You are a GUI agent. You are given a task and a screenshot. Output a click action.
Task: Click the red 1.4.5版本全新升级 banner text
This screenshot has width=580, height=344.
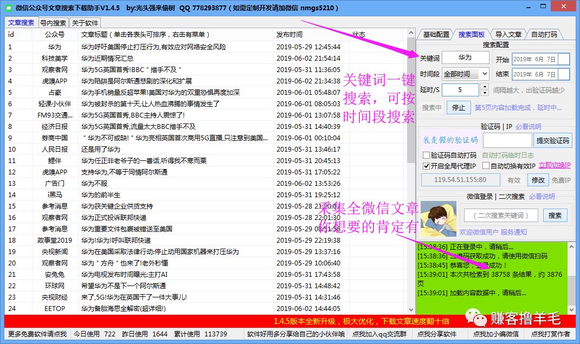[x=362, y=321]
